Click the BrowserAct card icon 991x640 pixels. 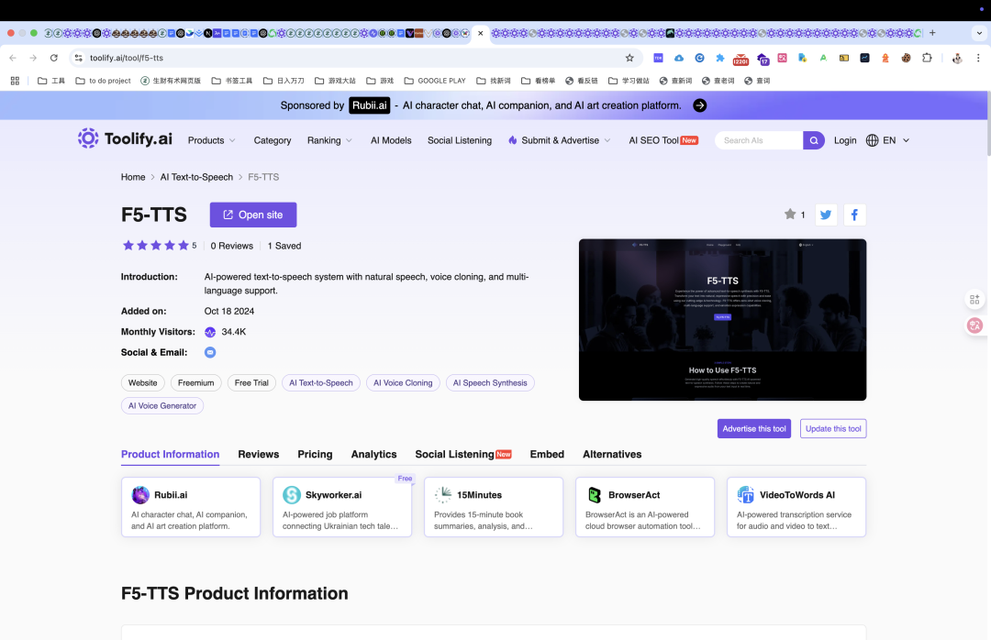(x=594, y=495)
